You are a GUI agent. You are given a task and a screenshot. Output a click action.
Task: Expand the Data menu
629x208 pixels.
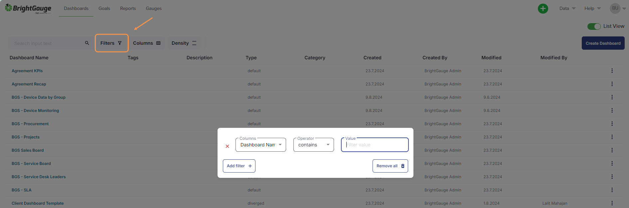[x=567, y=8]
